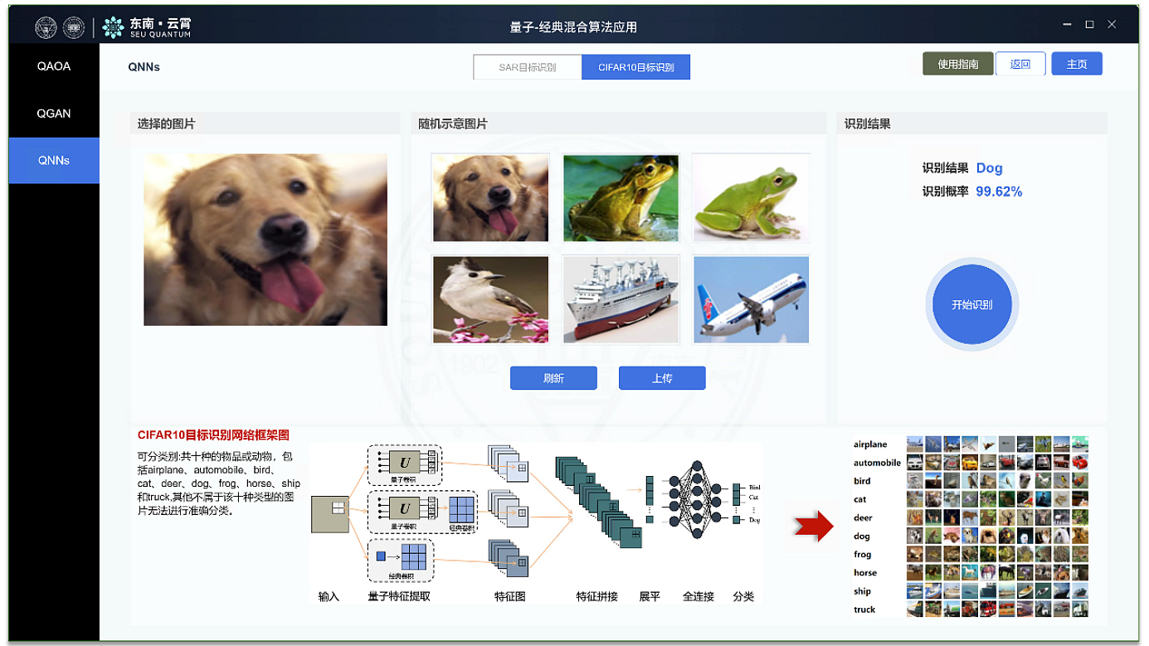Click the leftmost university seal emblem
Screen dimensions: 1149x646
pos(46,25)
